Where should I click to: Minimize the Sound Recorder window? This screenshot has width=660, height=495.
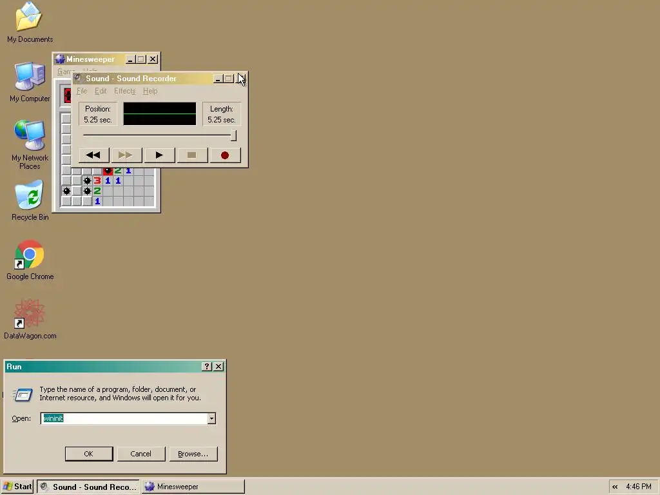tap(218, 79)
